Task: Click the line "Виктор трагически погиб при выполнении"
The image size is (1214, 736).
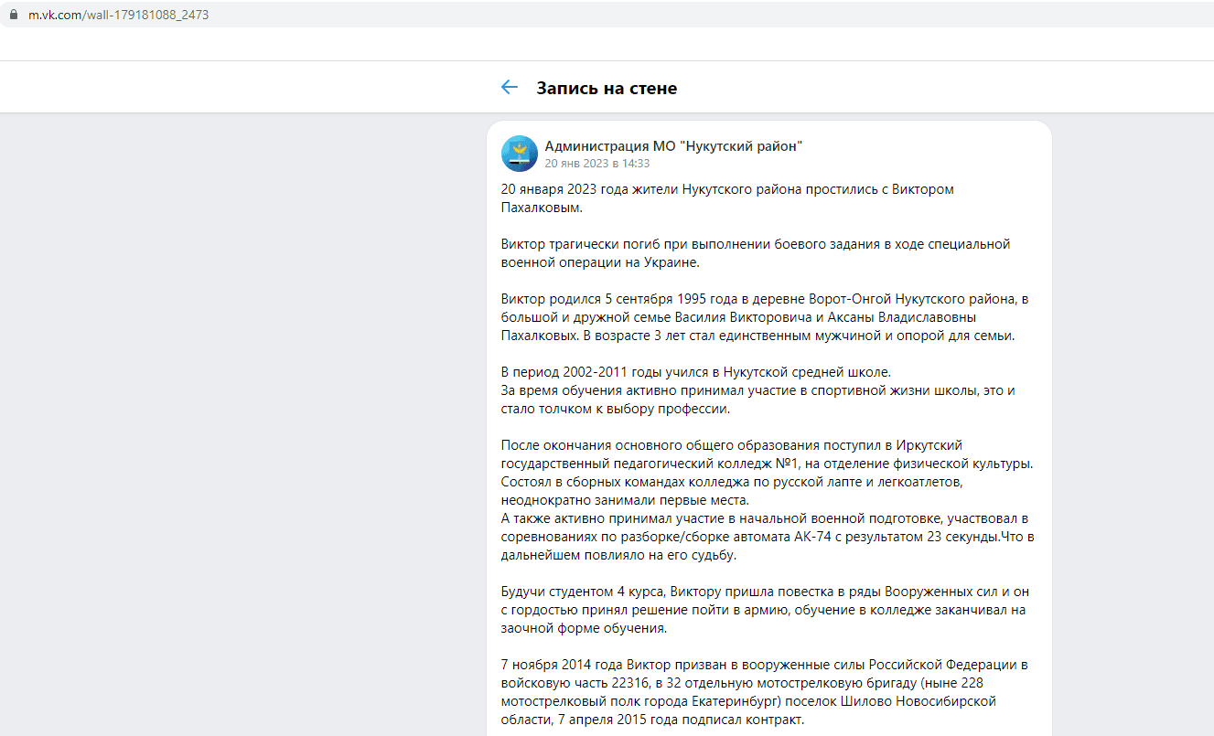Action: pos(755,244)
